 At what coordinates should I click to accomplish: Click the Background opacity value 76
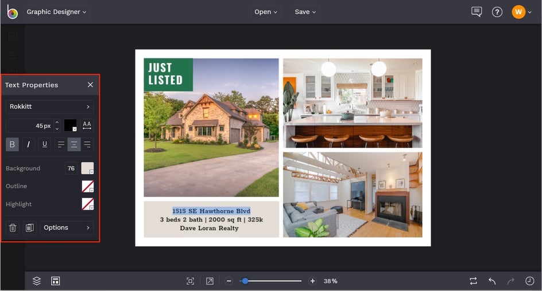tap(71, 168)
